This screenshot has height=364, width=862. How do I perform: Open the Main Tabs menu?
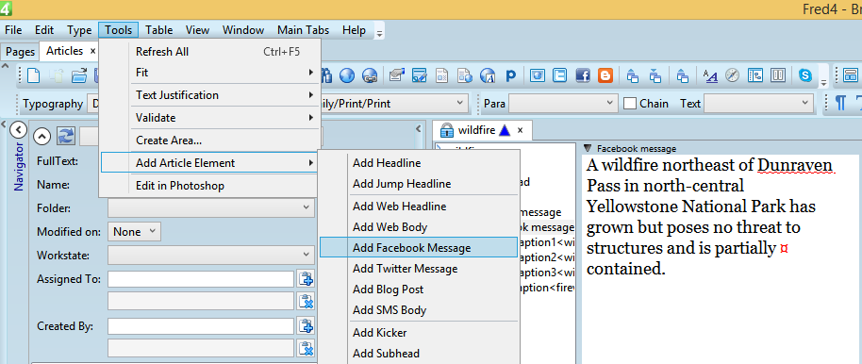pos(303,30)
